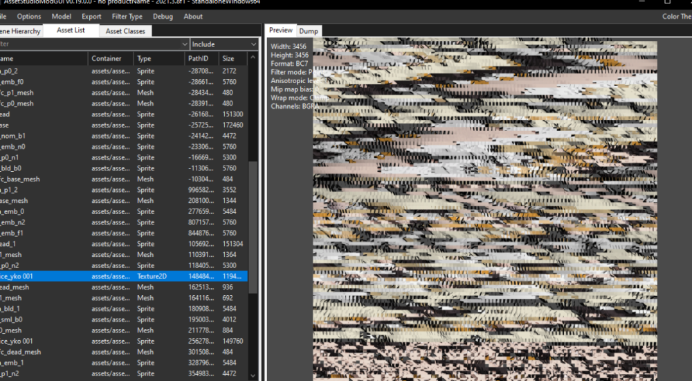Sort assets by Type column header
692x381 pixels.
pos(159,58)
